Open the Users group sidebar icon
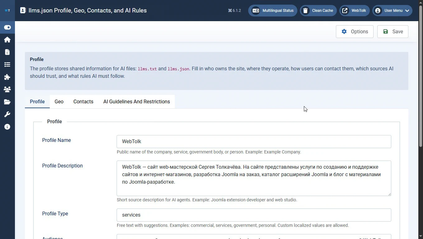 coord(7,90)
